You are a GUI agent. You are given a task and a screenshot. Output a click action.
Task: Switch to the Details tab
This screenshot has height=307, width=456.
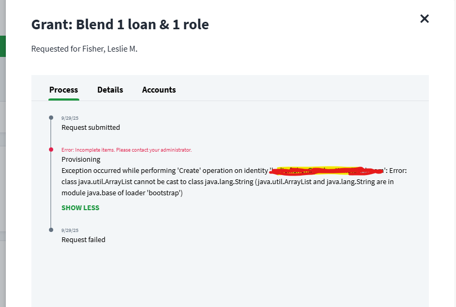coord(110,90)
